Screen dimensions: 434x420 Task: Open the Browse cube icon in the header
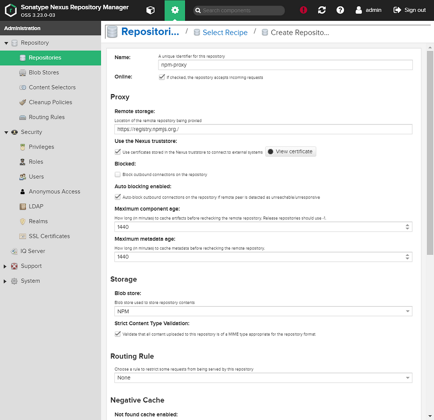coord(151,10)
